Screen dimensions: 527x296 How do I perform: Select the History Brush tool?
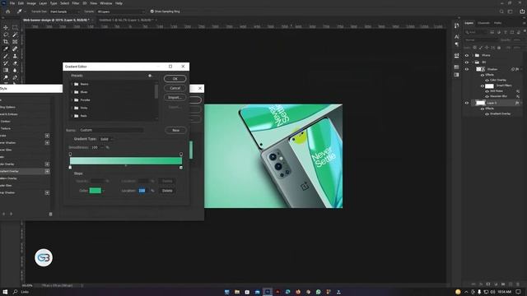(x=6, y=63)
